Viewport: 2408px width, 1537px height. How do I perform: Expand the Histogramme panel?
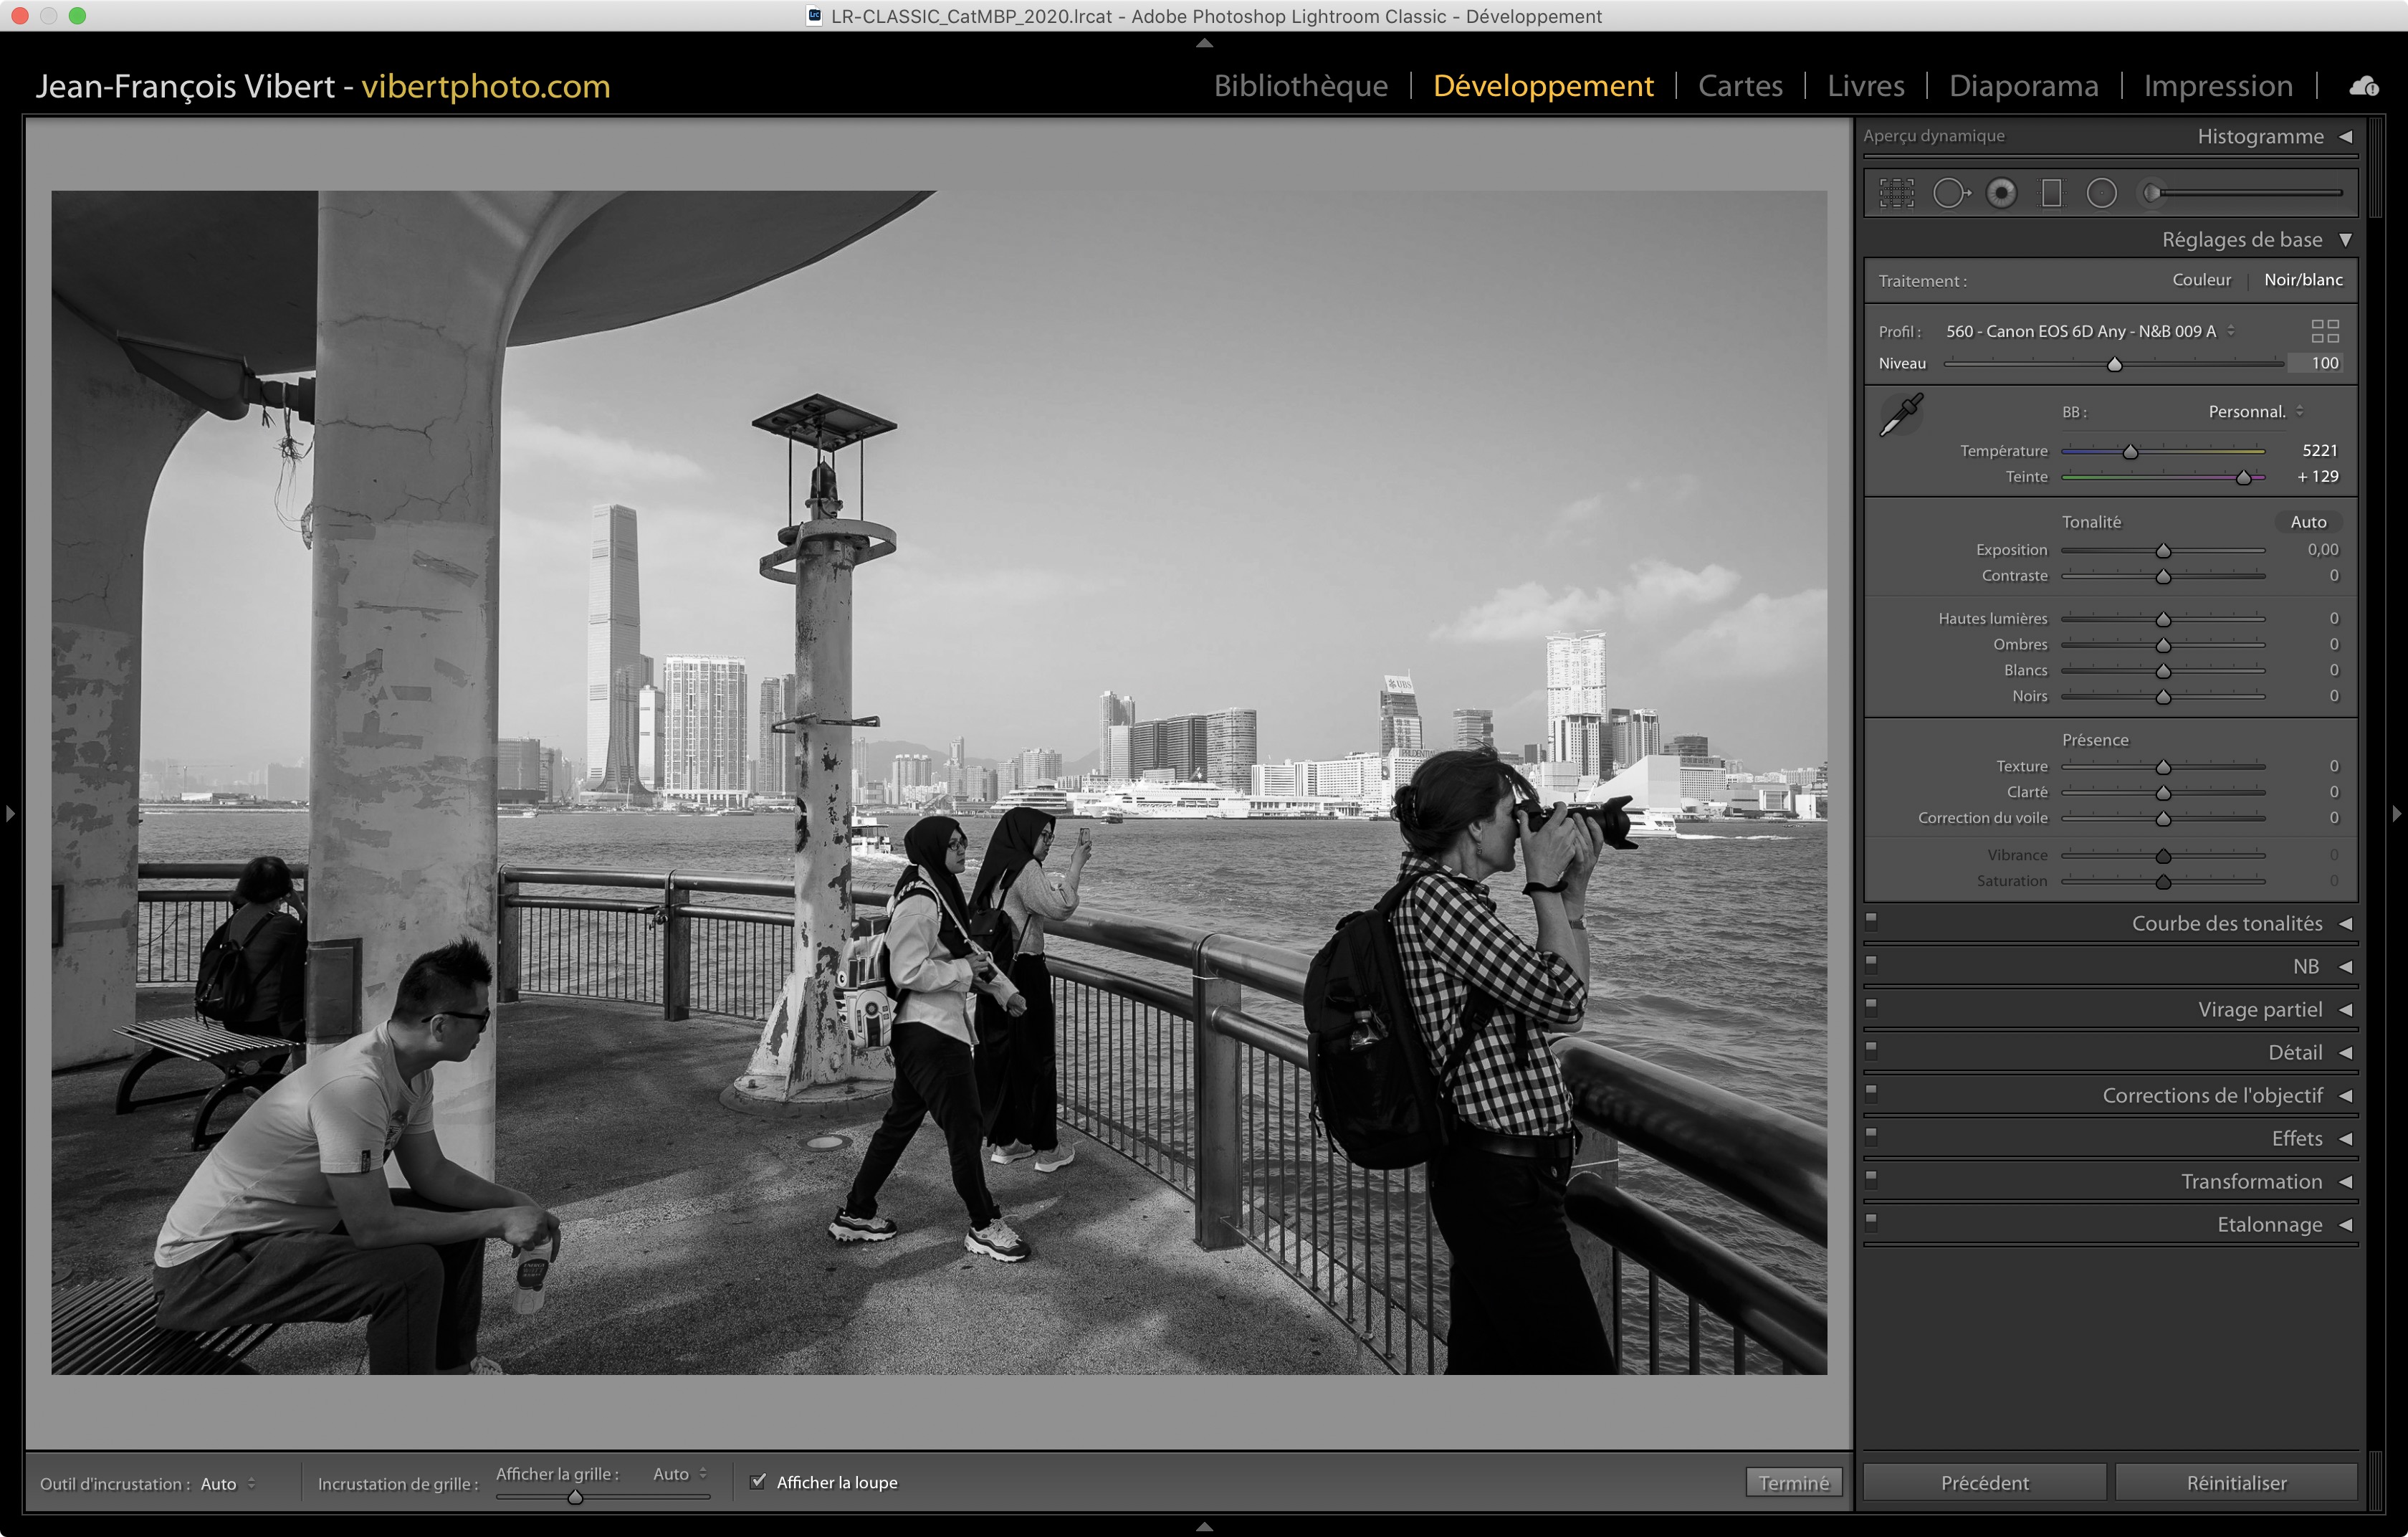2345,137
